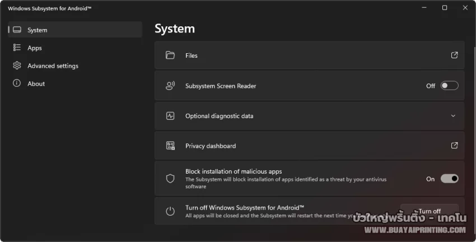Viewport: 476px width, 242px height.
Task: Open Privacy dashboard external link icon
Action: click(x=454, y=146)
